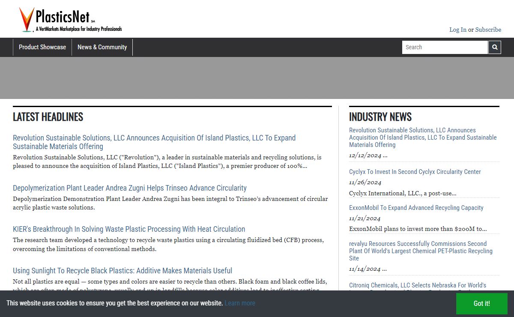The width and height of the screenshot is (514, 317).
Task: Click the Log In link
Action: point(458,30)
